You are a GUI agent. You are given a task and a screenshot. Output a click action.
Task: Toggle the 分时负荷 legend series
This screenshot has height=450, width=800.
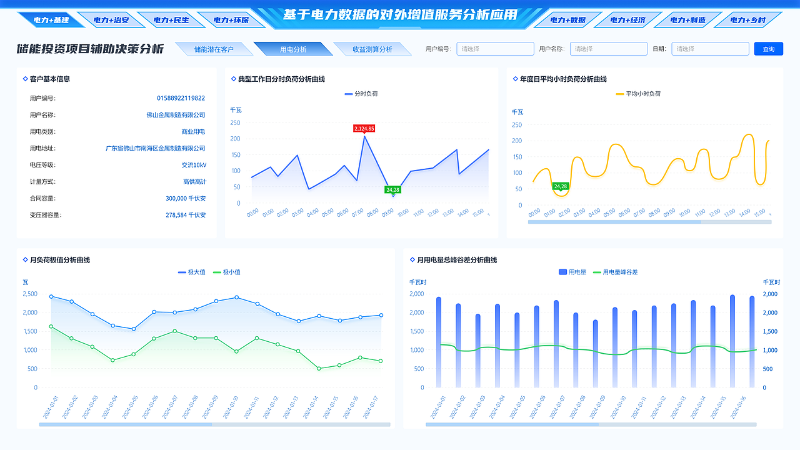point(361,94)
